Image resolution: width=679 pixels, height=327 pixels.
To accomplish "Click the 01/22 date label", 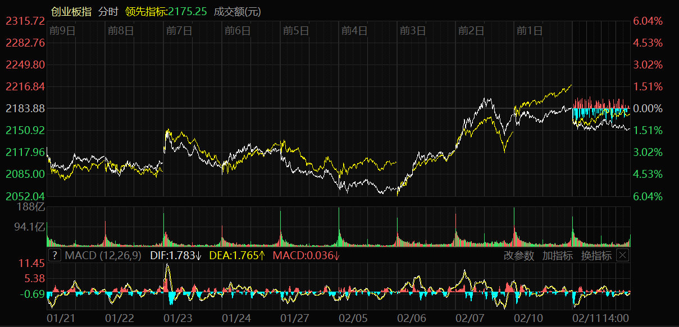I will click(x=119, y=319).
